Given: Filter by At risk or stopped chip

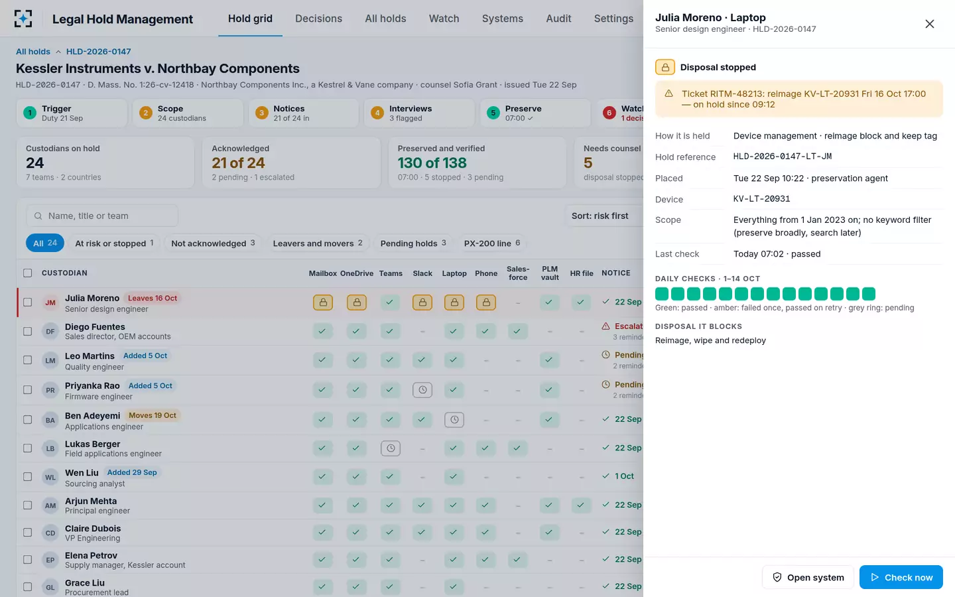Looking at the screenshot, I should pyautogui.click(x=114, y=243).
